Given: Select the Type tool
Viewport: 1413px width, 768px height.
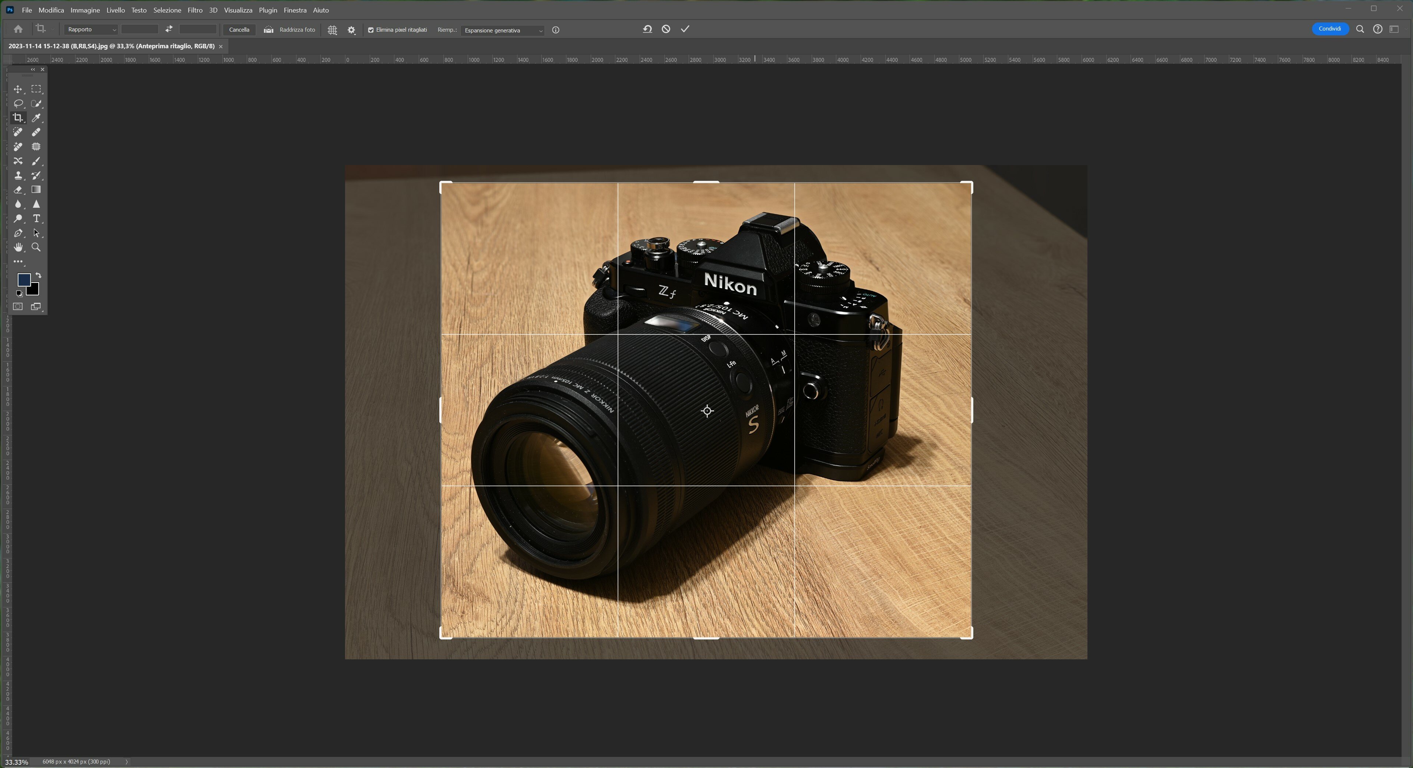Looking at the screenshot, I should (36, 218).
